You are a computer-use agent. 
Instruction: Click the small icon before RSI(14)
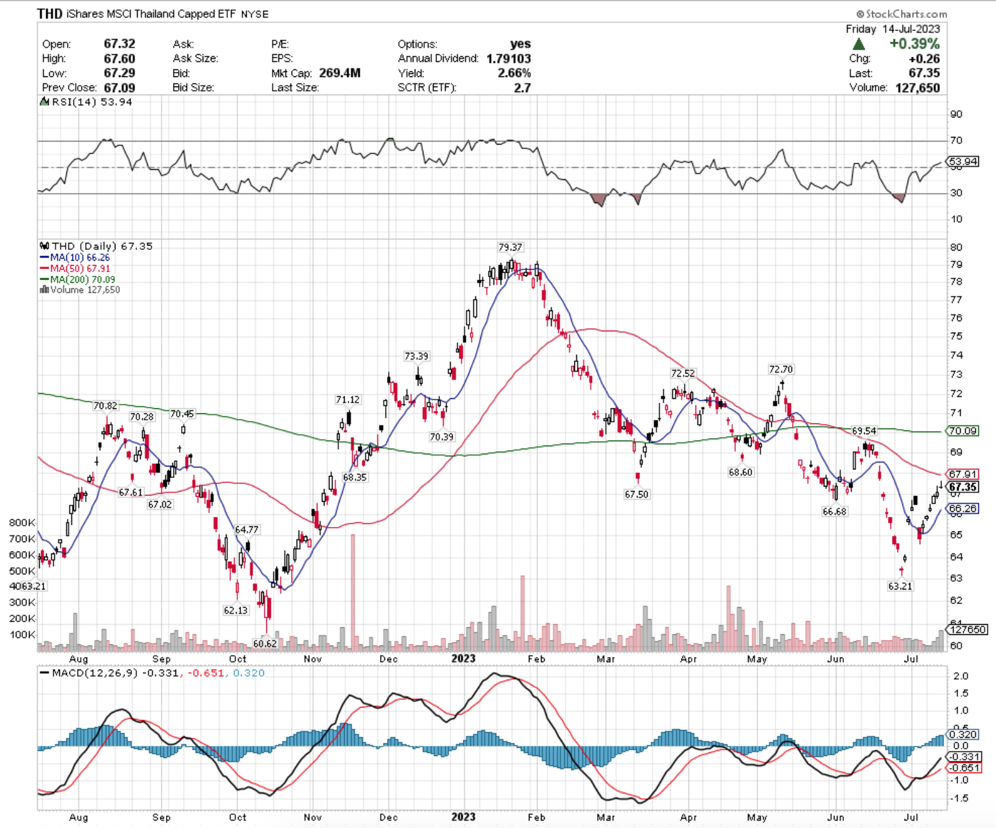44,102
